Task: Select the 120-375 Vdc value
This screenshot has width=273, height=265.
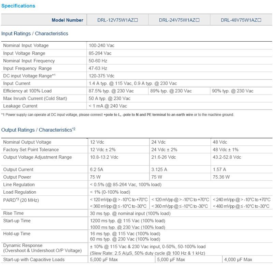Action: point(102,76)
